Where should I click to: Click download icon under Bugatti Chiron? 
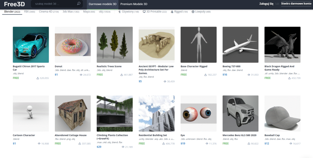click(38, 78)
